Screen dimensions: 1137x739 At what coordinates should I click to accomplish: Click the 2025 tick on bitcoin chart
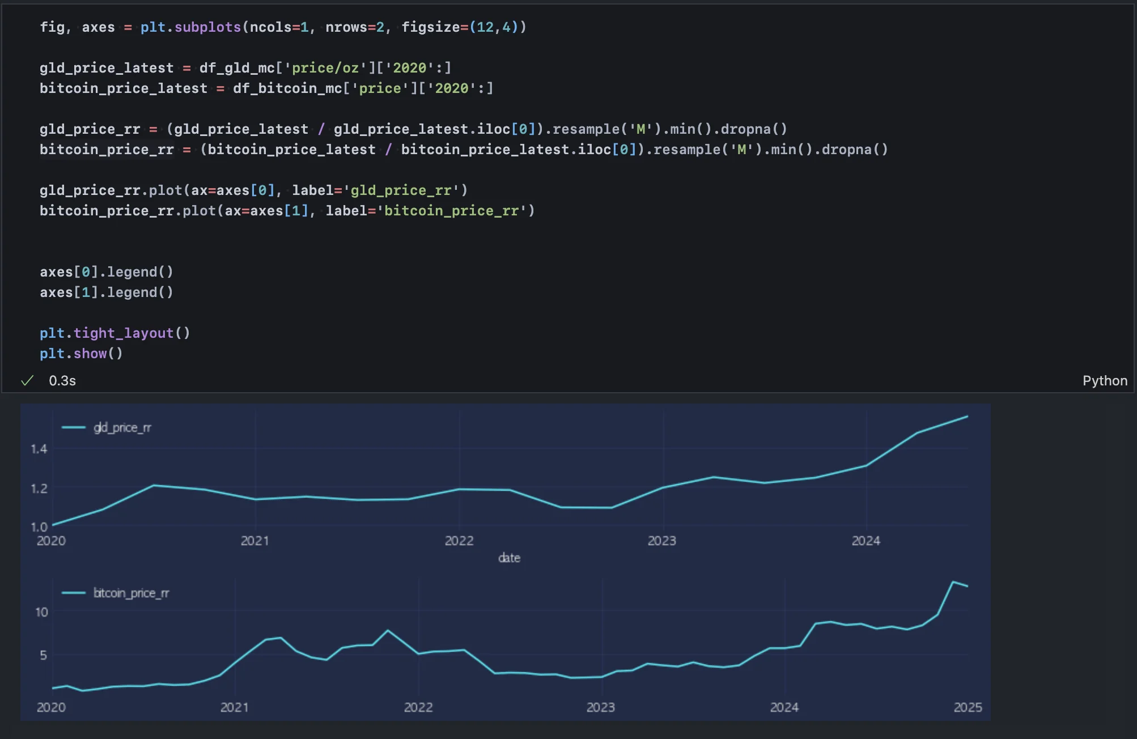(968, 707)
